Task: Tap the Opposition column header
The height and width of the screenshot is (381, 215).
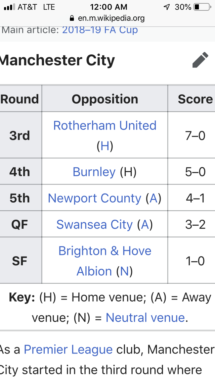Action: 105,99
